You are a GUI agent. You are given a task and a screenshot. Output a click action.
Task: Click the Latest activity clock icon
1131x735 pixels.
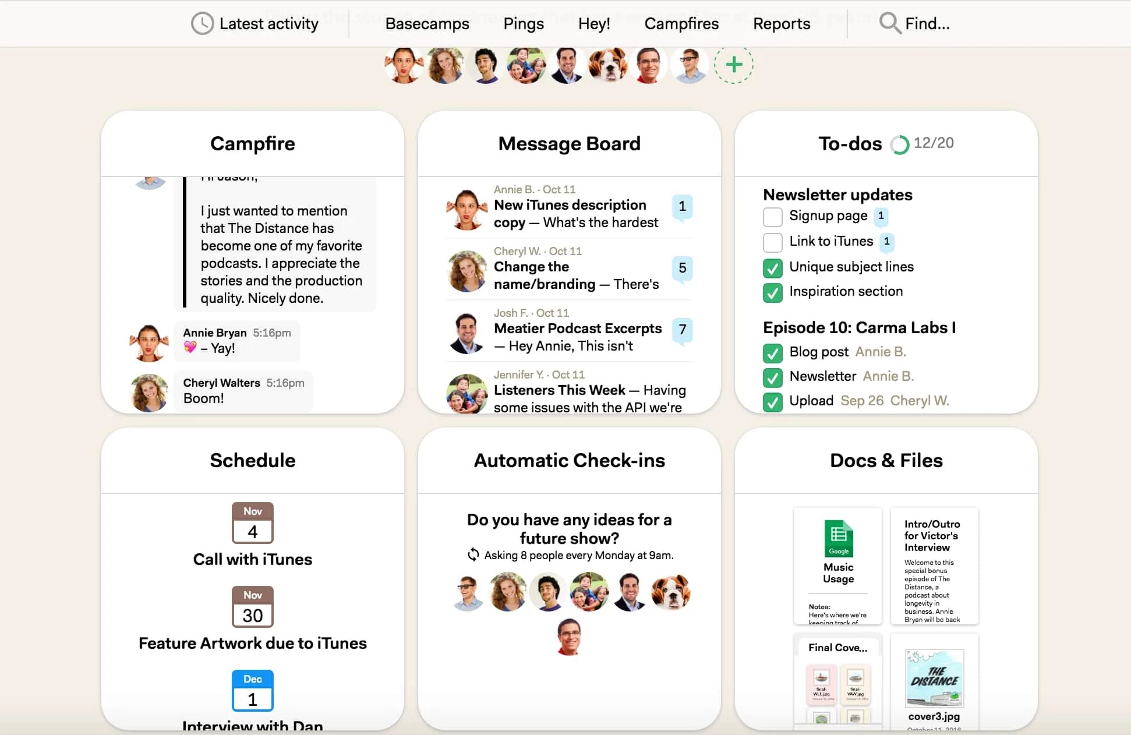pyautogui.click(x=201, y=22)
